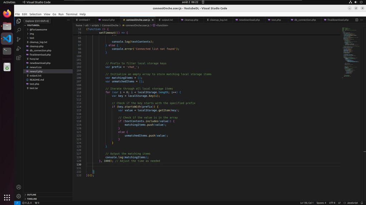366x205 pixels.
Task: Click the remote window status bar icon
Action: pyautogui.click(x=18, y=203)
